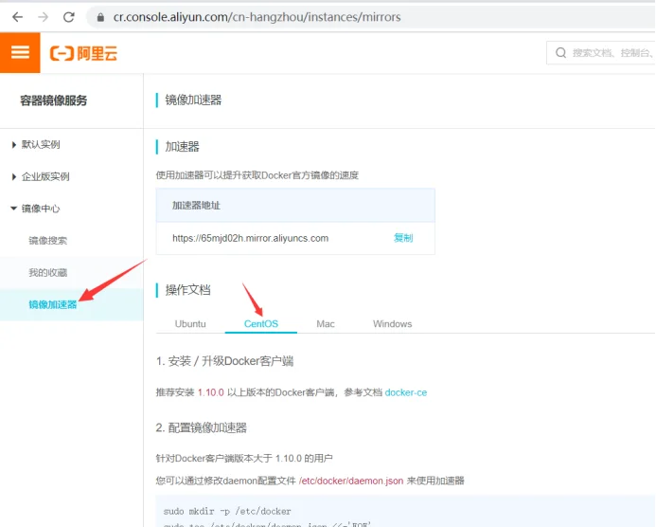Click the 加速器地址 header cell
The image size is (656, 527).
click(x=295, y=206)
